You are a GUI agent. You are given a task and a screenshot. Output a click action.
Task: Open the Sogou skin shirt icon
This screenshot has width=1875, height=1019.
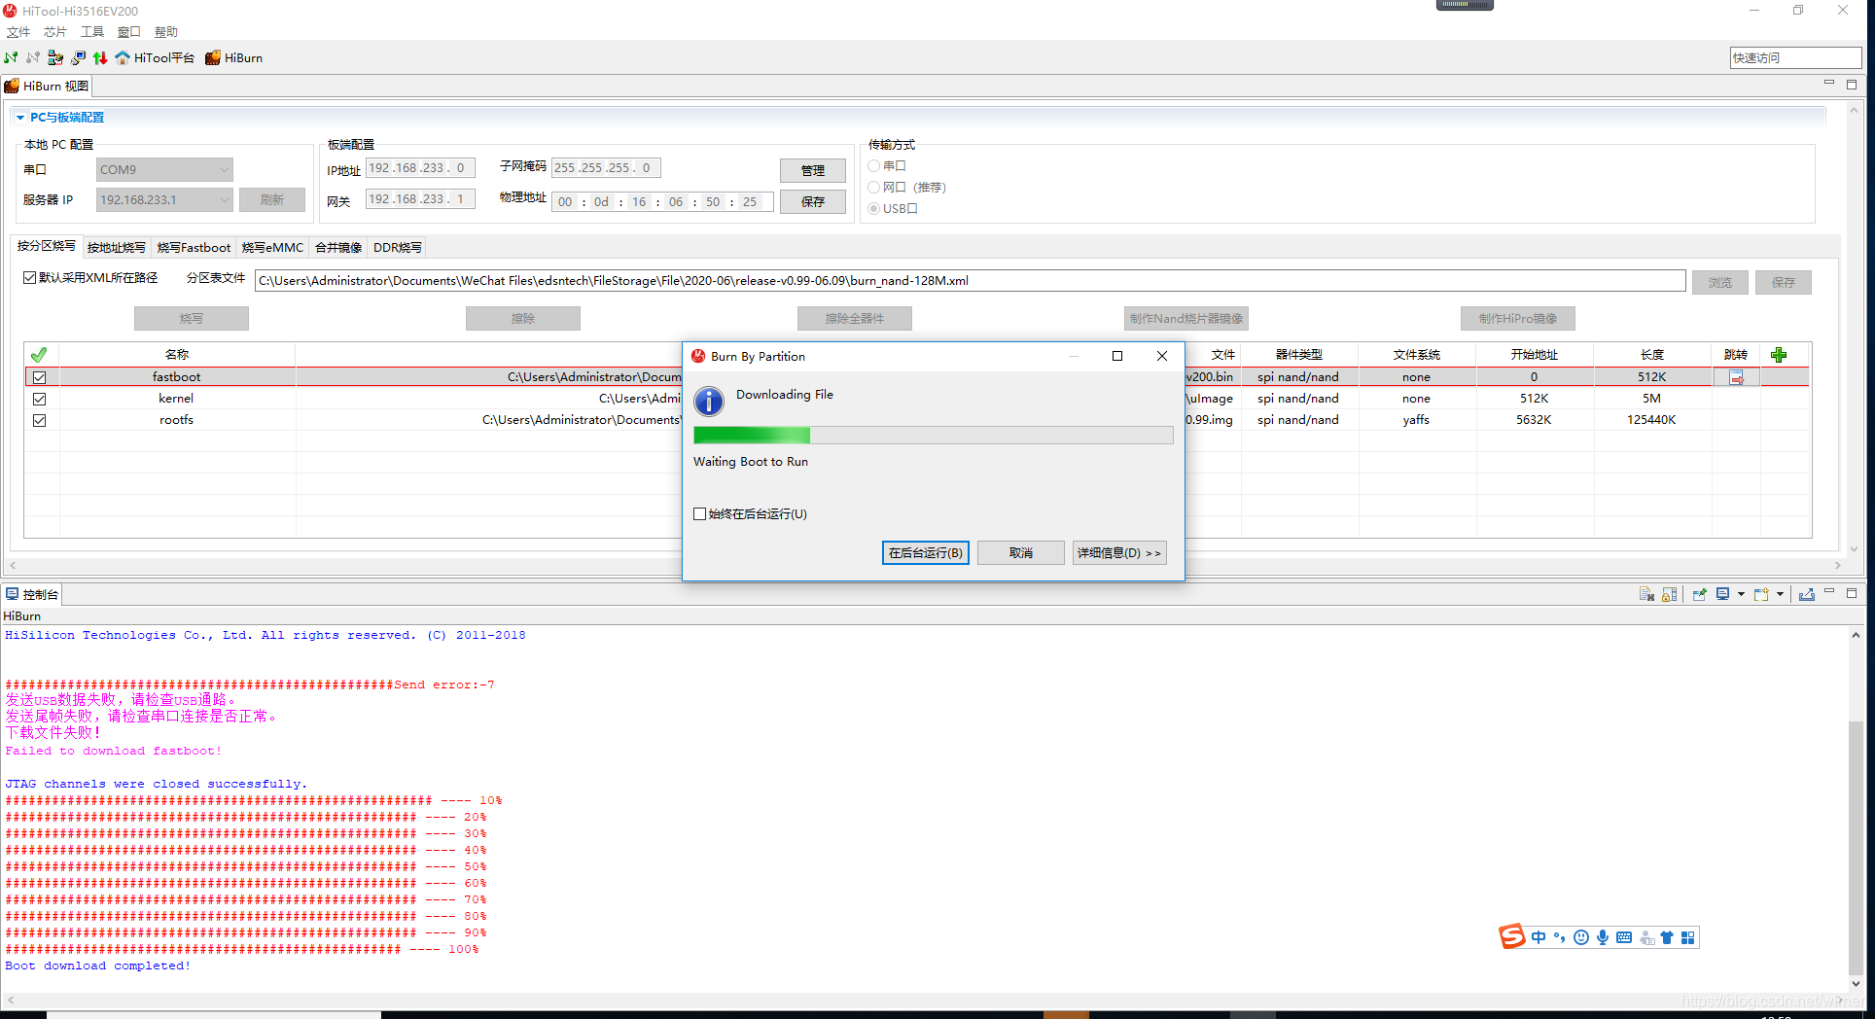pyautogui.click(x=1667, y=937)
